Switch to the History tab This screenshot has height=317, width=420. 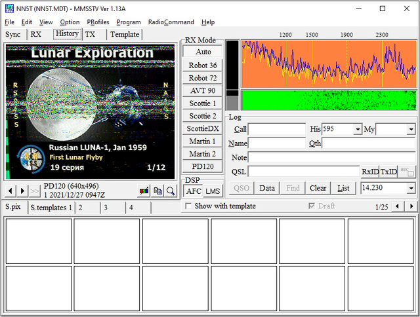click(67, 34)
